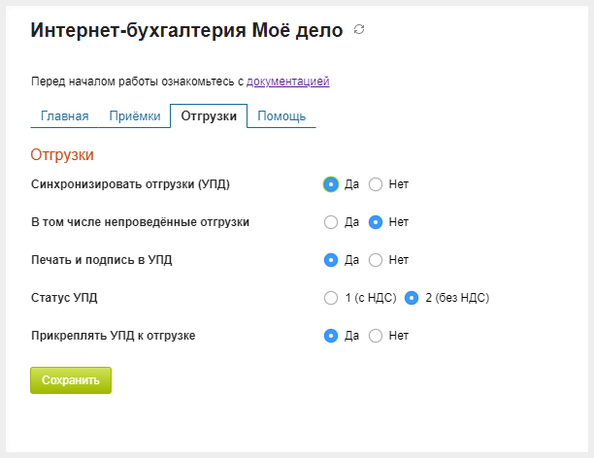Select Нет for В том числе непроведённые отгрузки

coord(377,222)
